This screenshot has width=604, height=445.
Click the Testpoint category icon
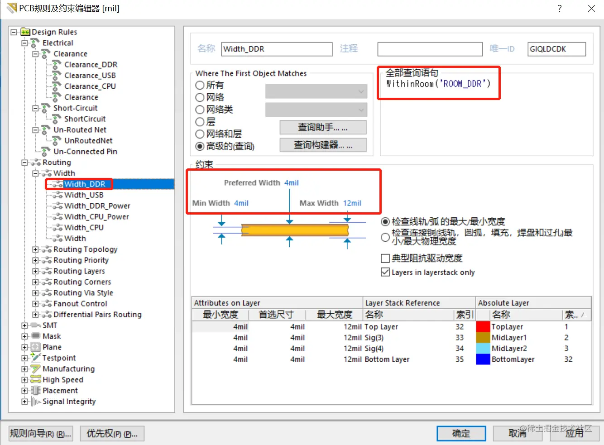pos(36,358)
